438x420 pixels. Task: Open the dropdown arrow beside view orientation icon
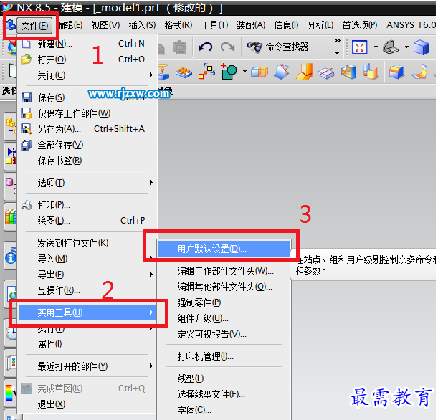pyautogui.click(x=406, y=47)
